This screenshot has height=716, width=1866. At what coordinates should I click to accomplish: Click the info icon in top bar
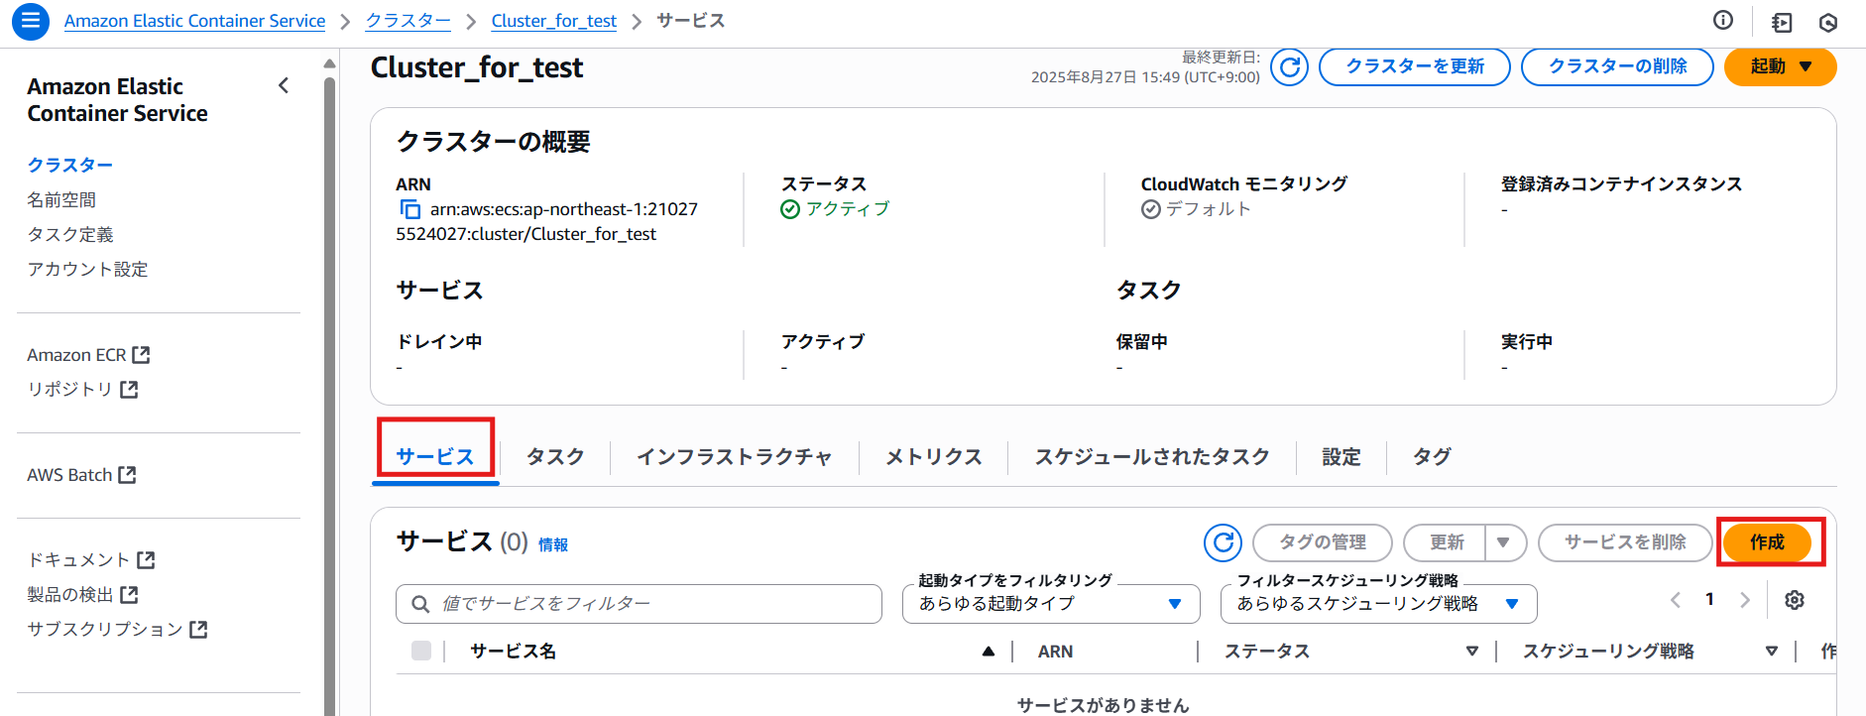click(1723, 21)
